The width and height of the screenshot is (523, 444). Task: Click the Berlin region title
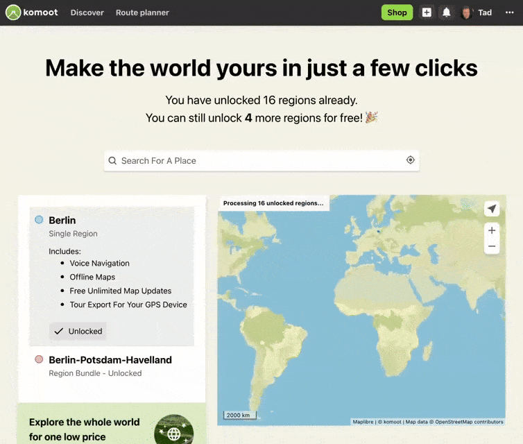pos(62,221)
